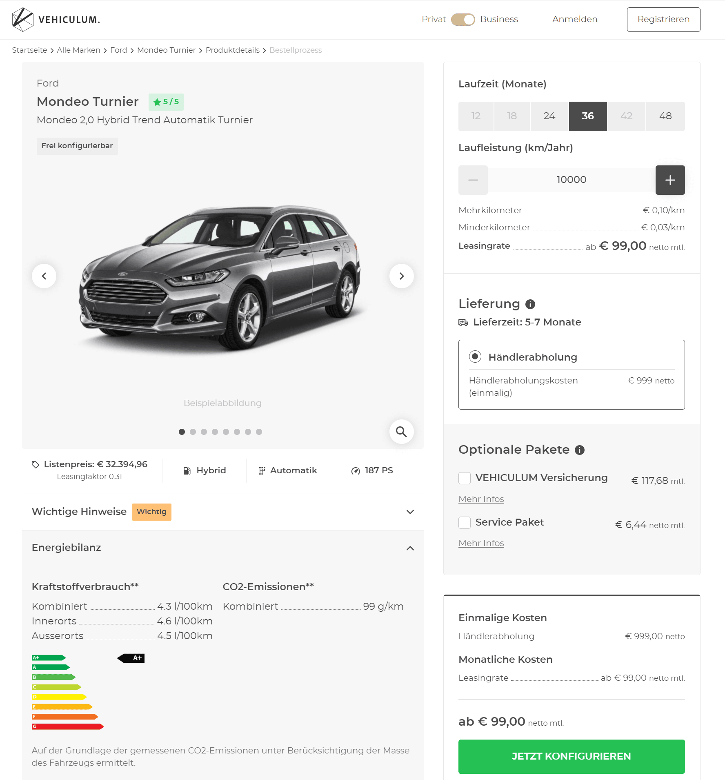Click the Frei konfigurierbar tag

(77, 146)
